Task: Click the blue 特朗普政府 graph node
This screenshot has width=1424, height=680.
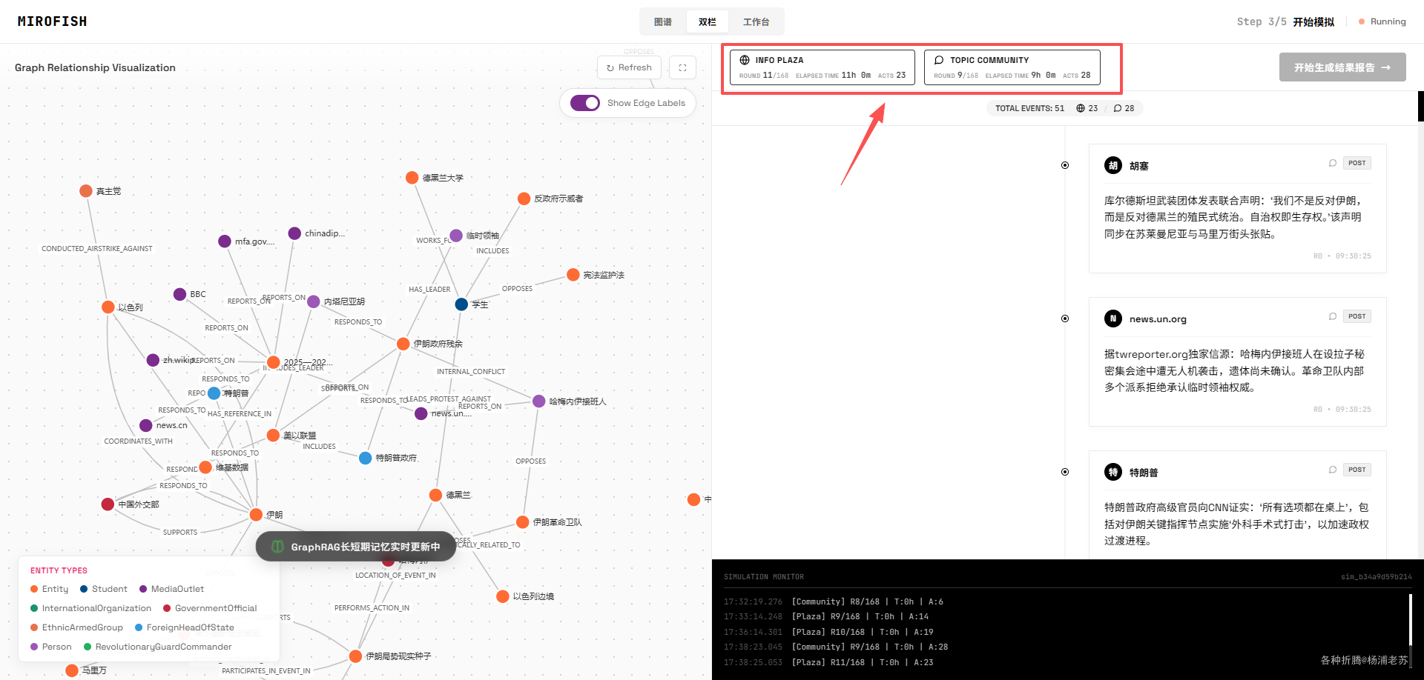Action: [365, 458]
